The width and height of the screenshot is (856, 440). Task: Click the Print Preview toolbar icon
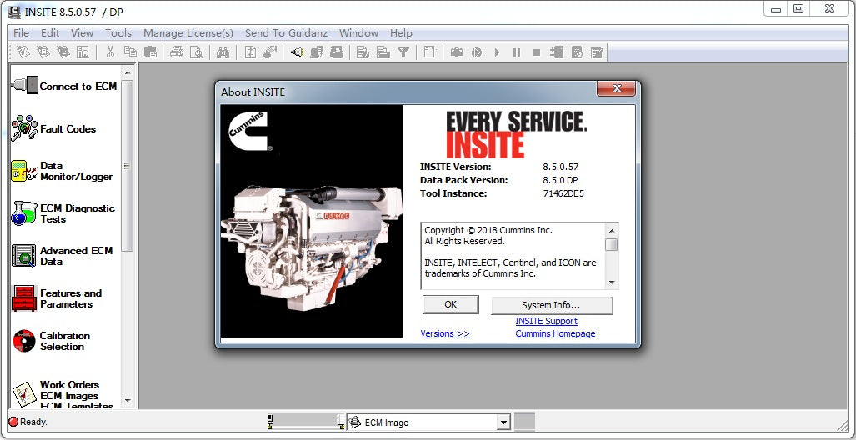[196, 52]
